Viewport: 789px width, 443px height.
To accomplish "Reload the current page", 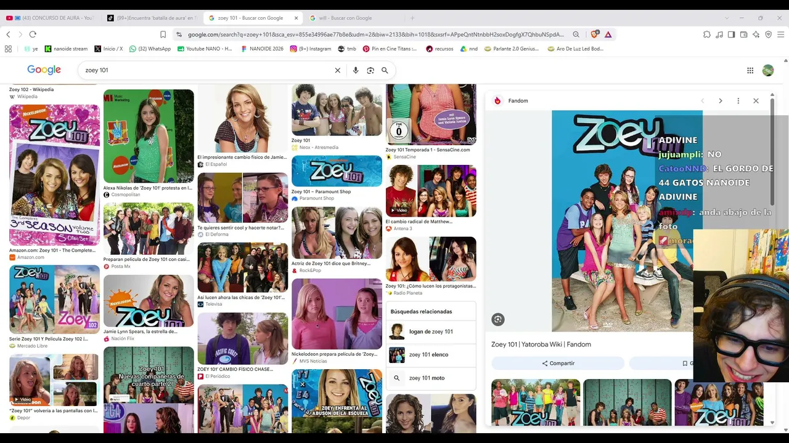I will pyautogui.click(x=33, y=34).
